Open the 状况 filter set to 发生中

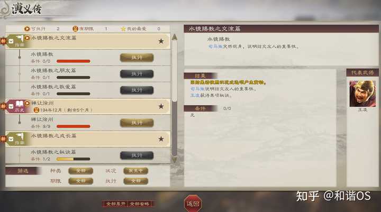(x=135, y=171)
